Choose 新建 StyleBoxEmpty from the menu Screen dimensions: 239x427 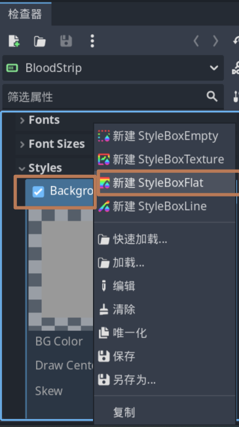click(x=165, y=136)
